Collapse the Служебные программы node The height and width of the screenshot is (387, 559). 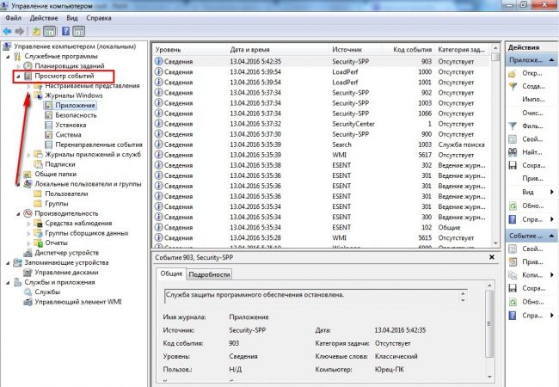8,56
